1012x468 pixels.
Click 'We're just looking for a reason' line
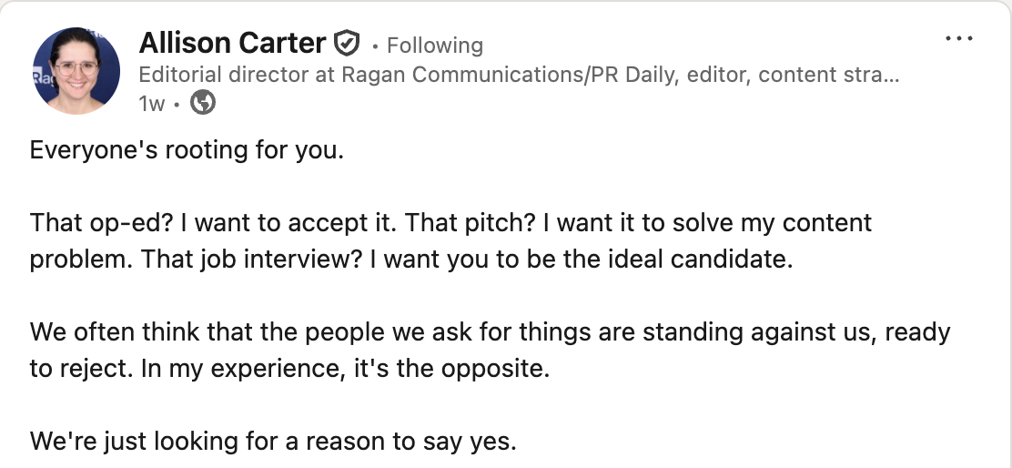[273, 441]
